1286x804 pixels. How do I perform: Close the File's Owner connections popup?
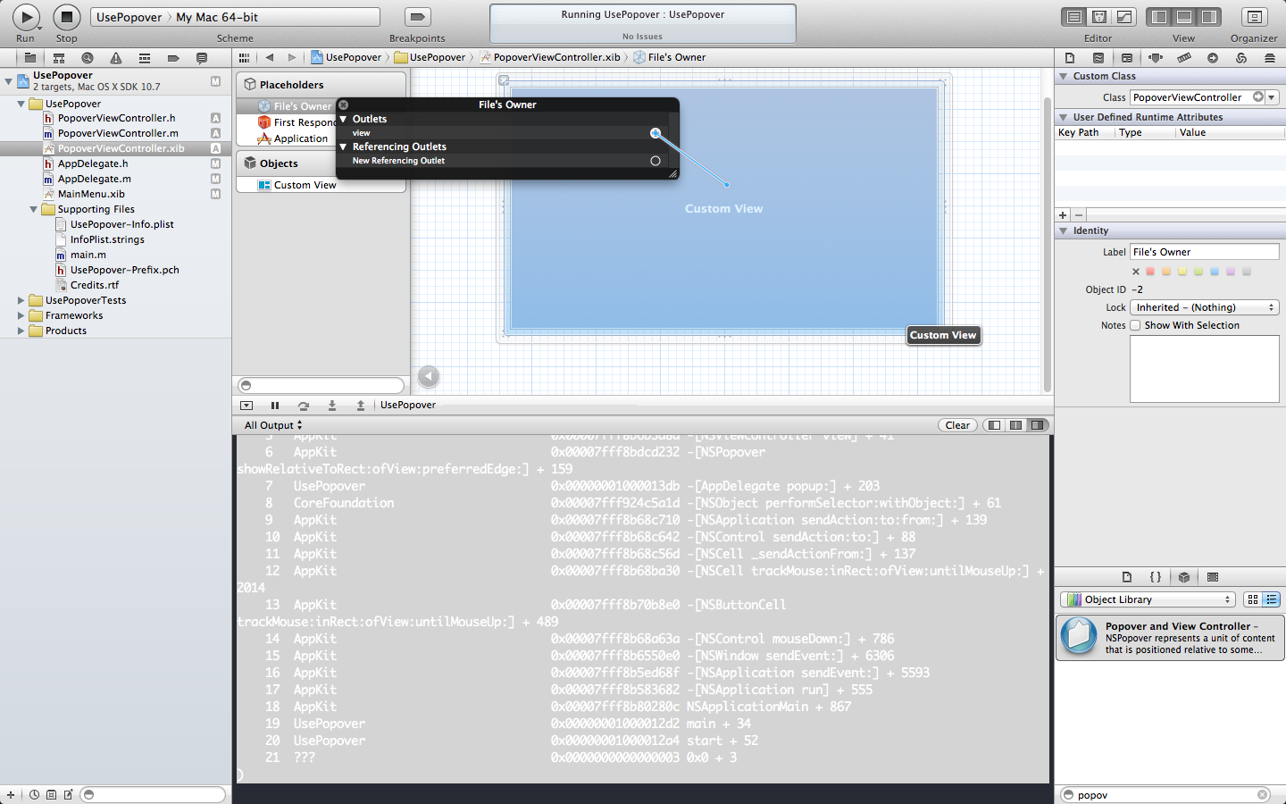click(343, 105)
